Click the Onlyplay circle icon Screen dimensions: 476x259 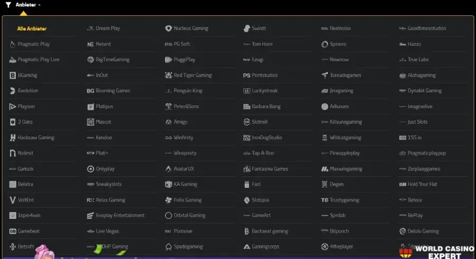pyautogui.click(x=90, y=169)
